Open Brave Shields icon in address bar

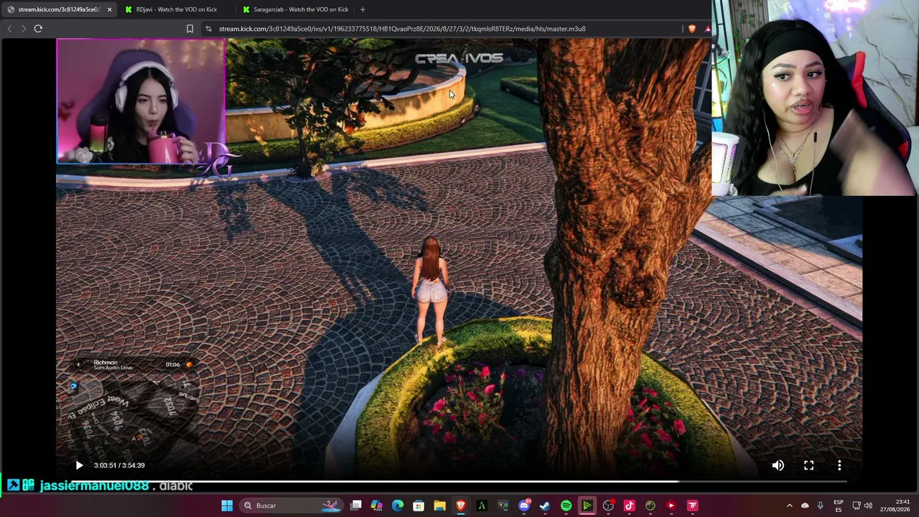(x=691, y=29)
